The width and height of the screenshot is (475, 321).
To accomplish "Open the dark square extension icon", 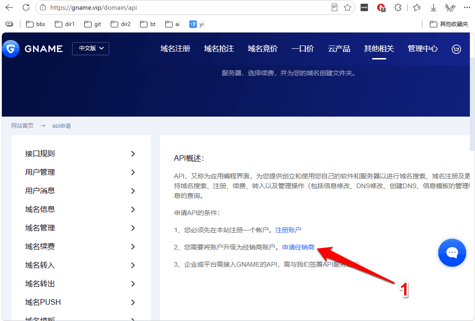I will [364, 7].
